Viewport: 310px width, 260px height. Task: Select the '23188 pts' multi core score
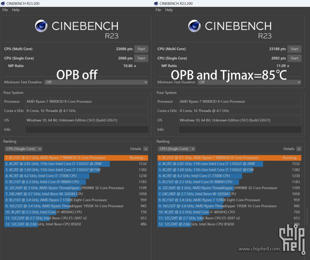277,49
